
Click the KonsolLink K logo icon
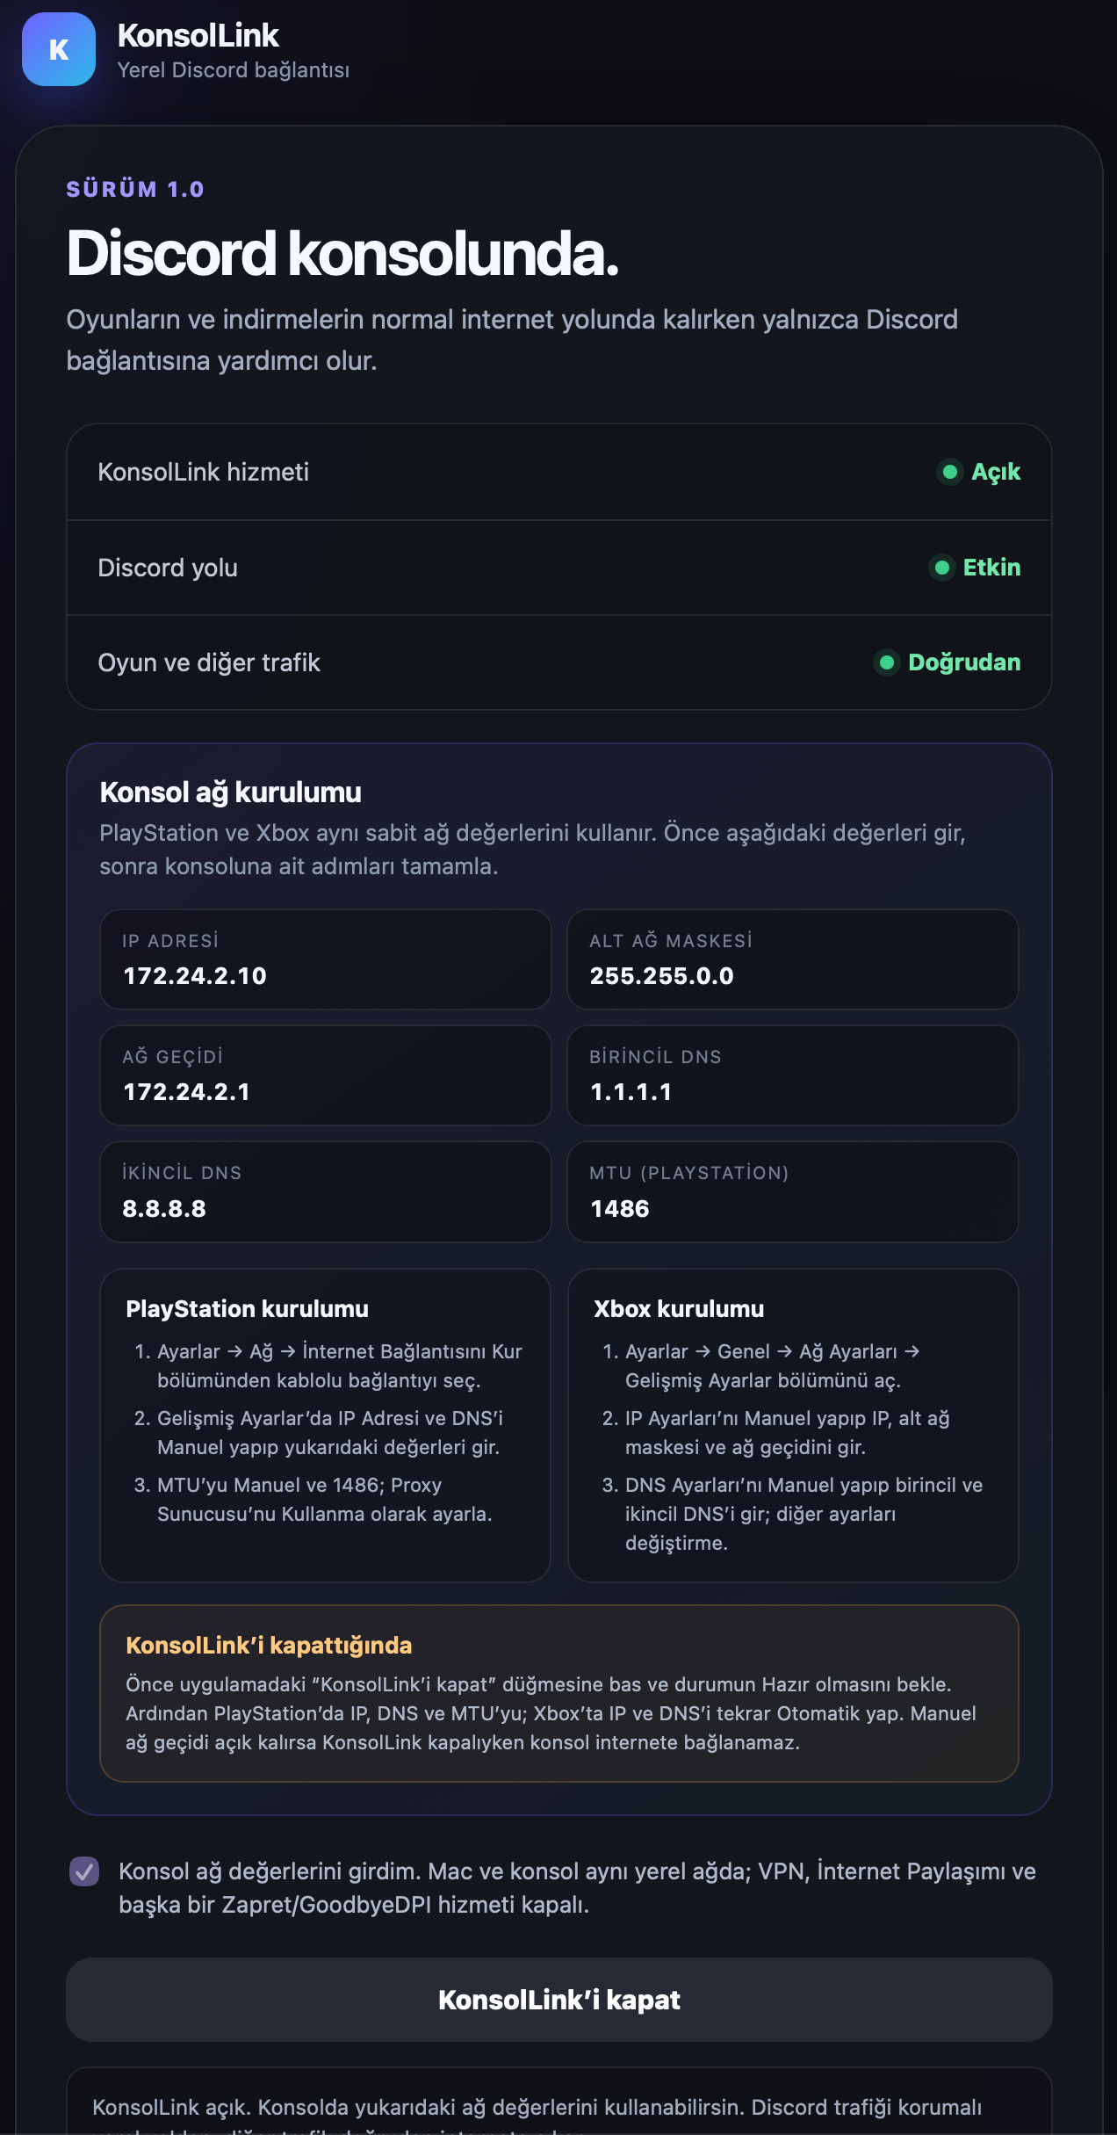59,49
